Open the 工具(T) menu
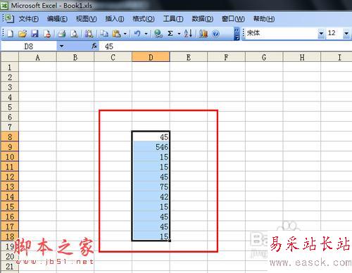Screen dimensions: 352x273 click(x=173, y=19)
